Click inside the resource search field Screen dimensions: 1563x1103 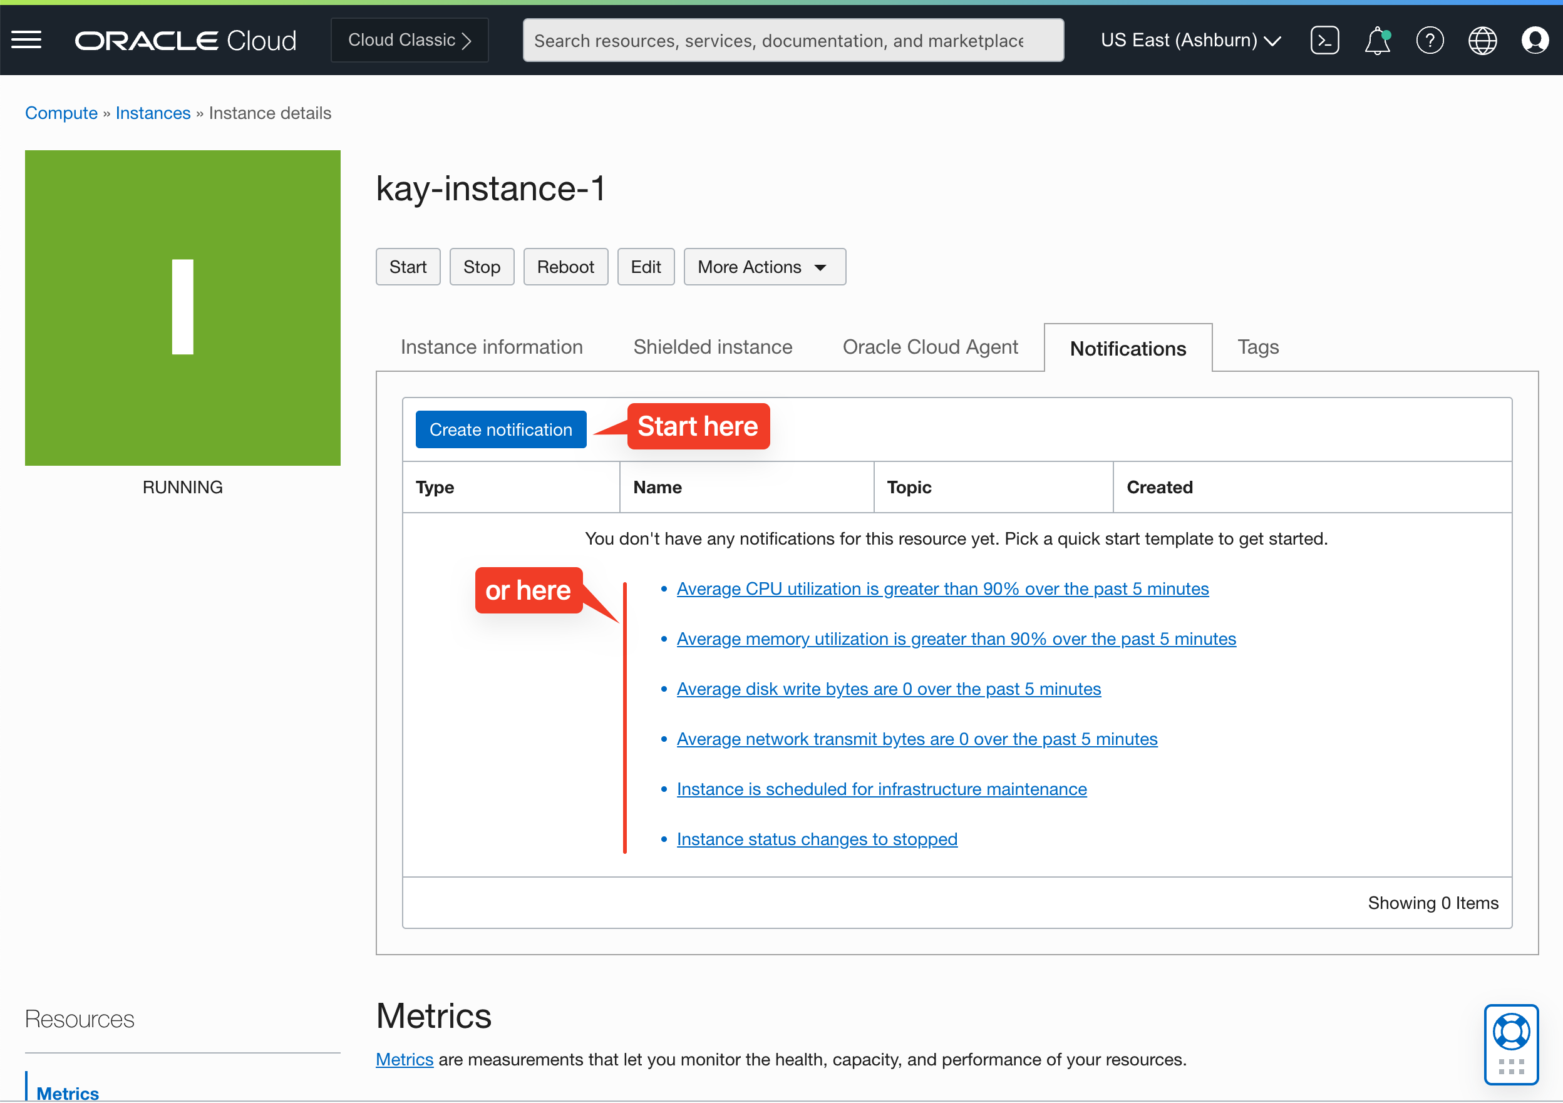(x=792, y=39)
